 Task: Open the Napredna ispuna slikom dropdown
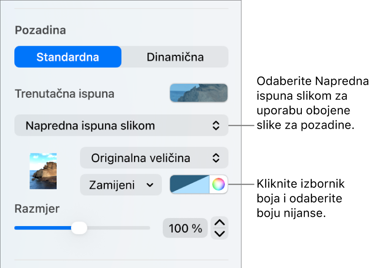(x=121, y=125)
